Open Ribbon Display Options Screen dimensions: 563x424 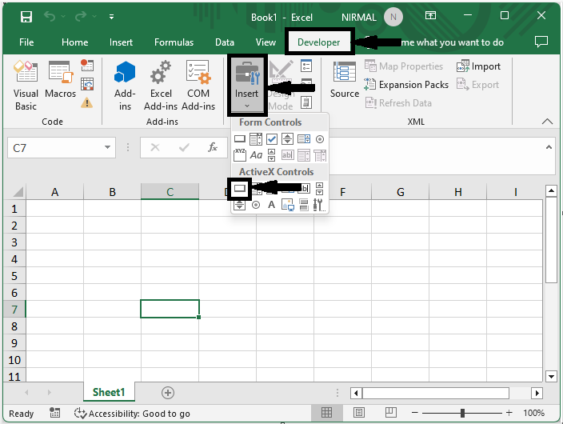(x=430, y=15)
